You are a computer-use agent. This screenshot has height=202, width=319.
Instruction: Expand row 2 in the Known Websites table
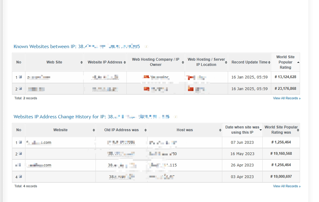[x=21, y=89]
